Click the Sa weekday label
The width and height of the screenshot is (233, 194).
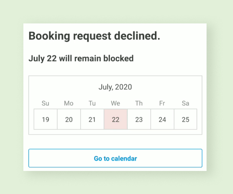(x=185, y=103)
